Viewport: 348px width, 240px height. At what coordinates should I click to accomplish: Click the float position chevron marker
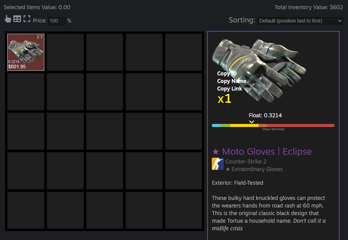(x=252, y=122)
